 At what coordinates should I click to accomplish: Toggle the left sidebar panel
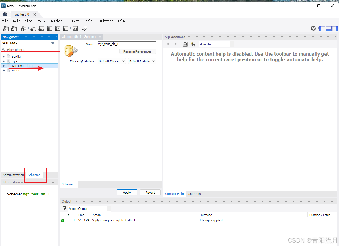pyautogui.click(x=322, y=28)
